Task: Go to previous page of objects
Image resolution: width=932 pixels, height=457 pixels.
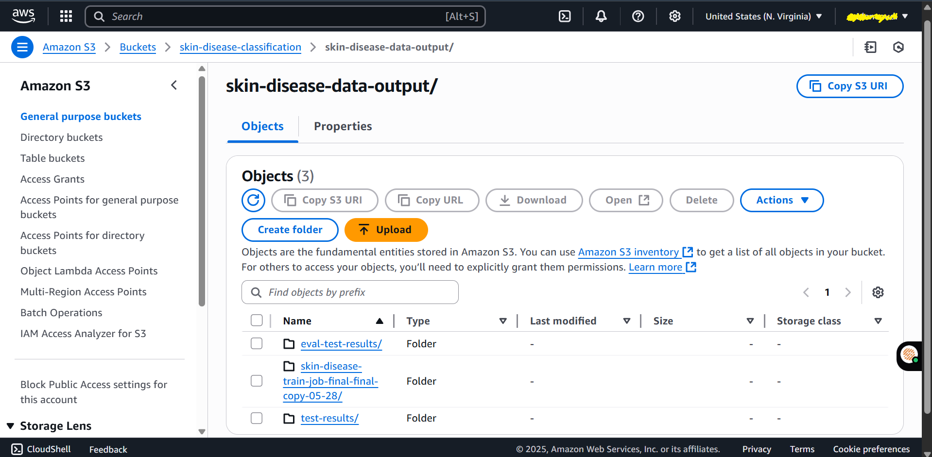Action: point(806,292)
